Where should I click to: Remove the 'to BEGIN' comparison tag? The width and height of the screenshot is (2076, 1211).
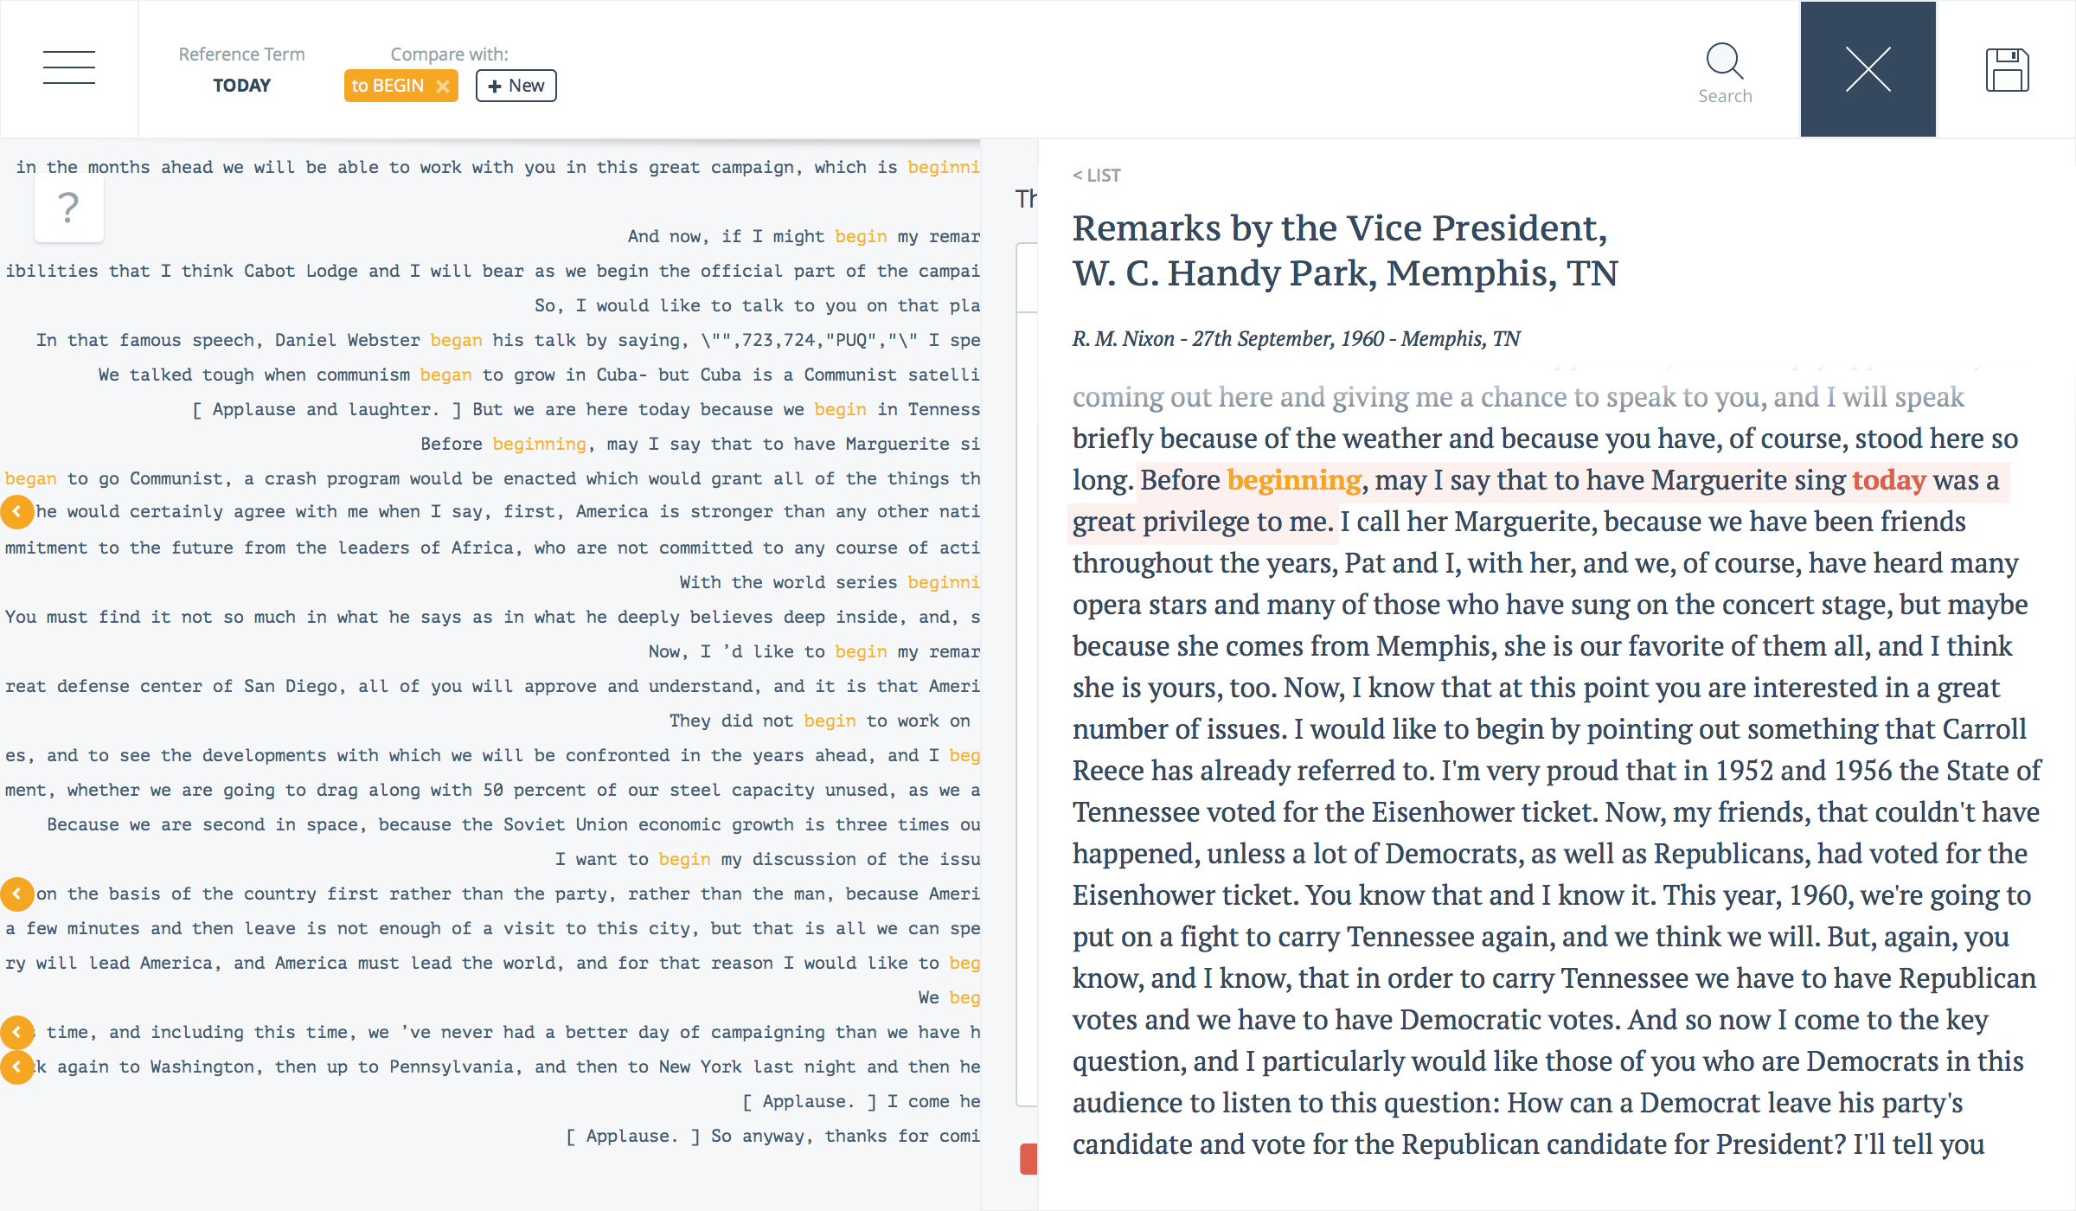tap(443, 86)
